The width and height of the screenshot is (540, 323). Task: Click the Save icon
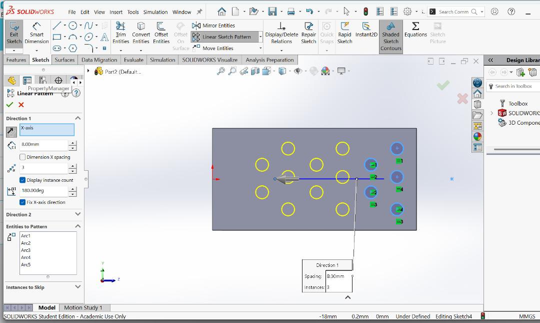pos(272,12)
